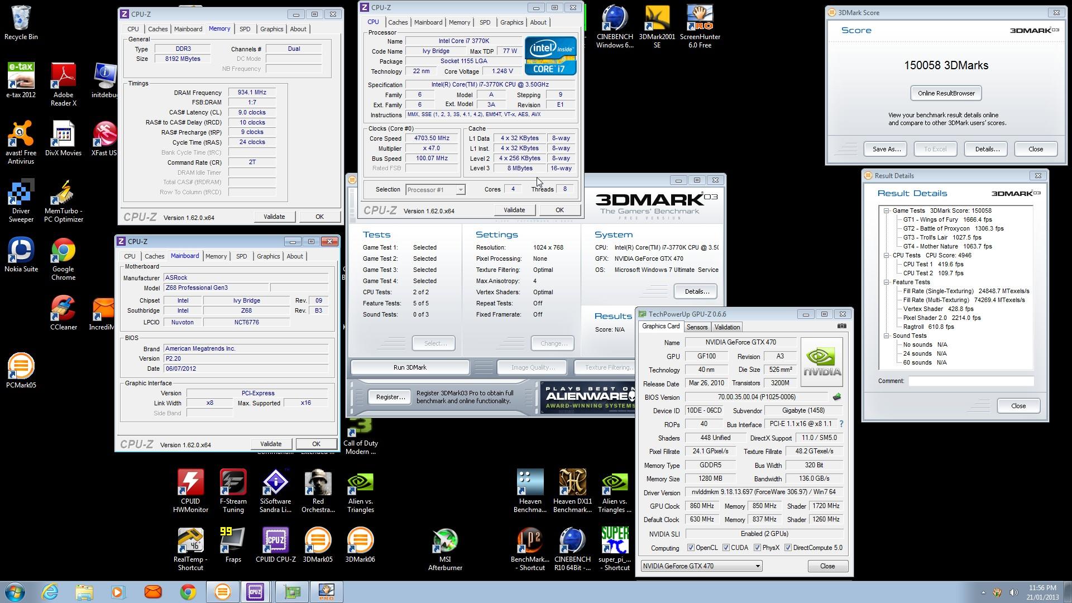Select CPU Test 2 109.7 fps row

pos(933,273)
